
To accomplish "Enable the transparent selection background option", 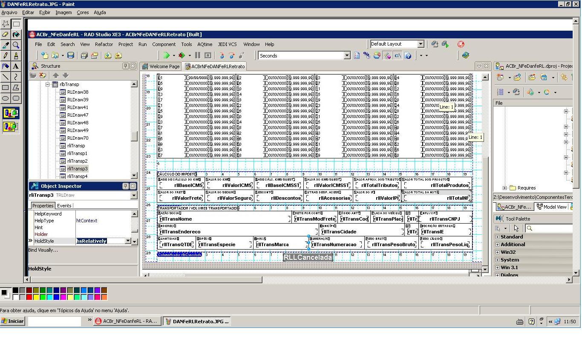I will [x=11, y=126].
